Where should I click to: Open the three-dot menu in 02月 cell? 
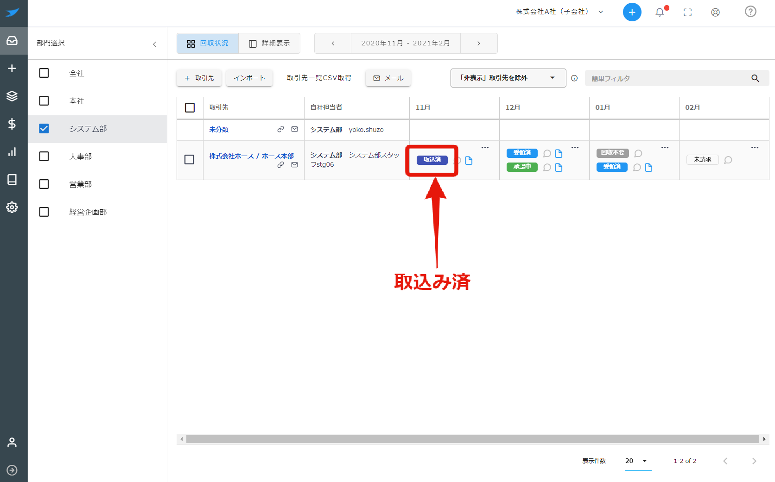pyautogui.click(x=755, y=148)
